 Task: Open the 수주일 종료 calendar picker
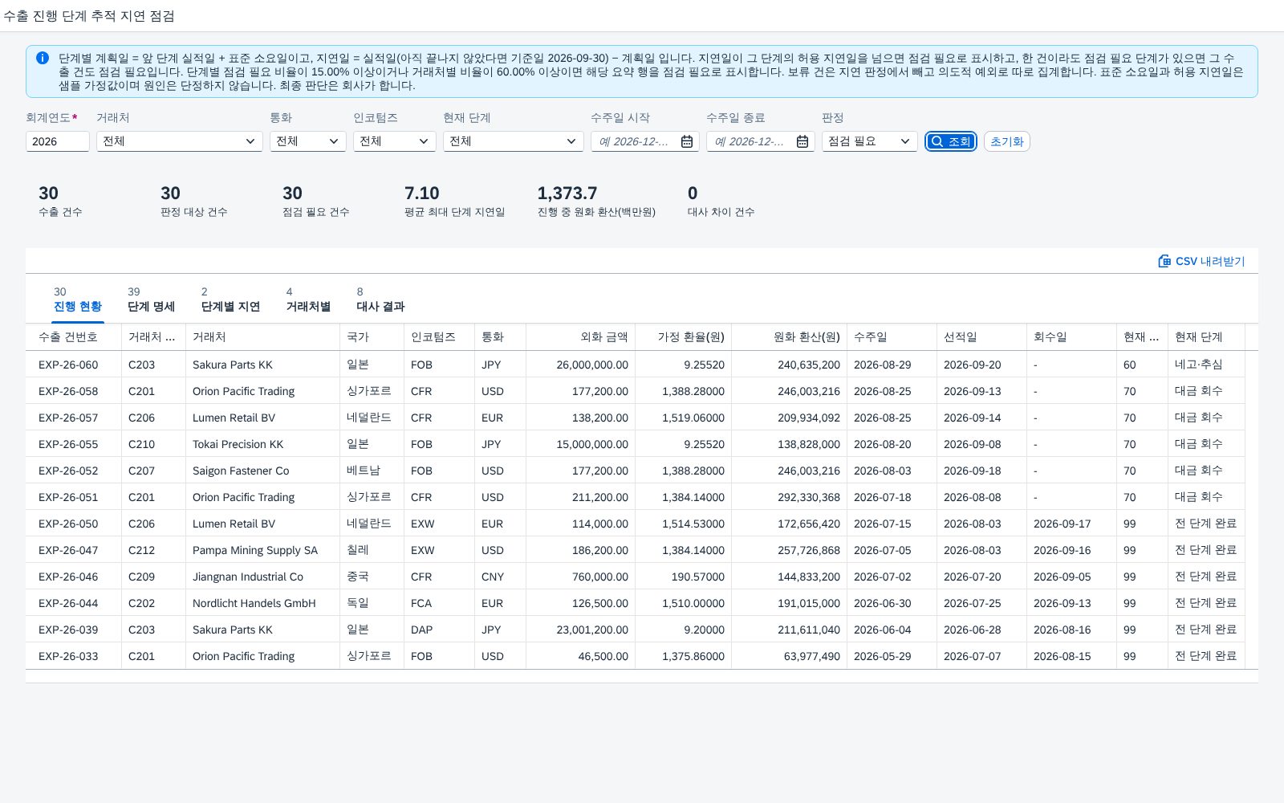tap(802, 141)
